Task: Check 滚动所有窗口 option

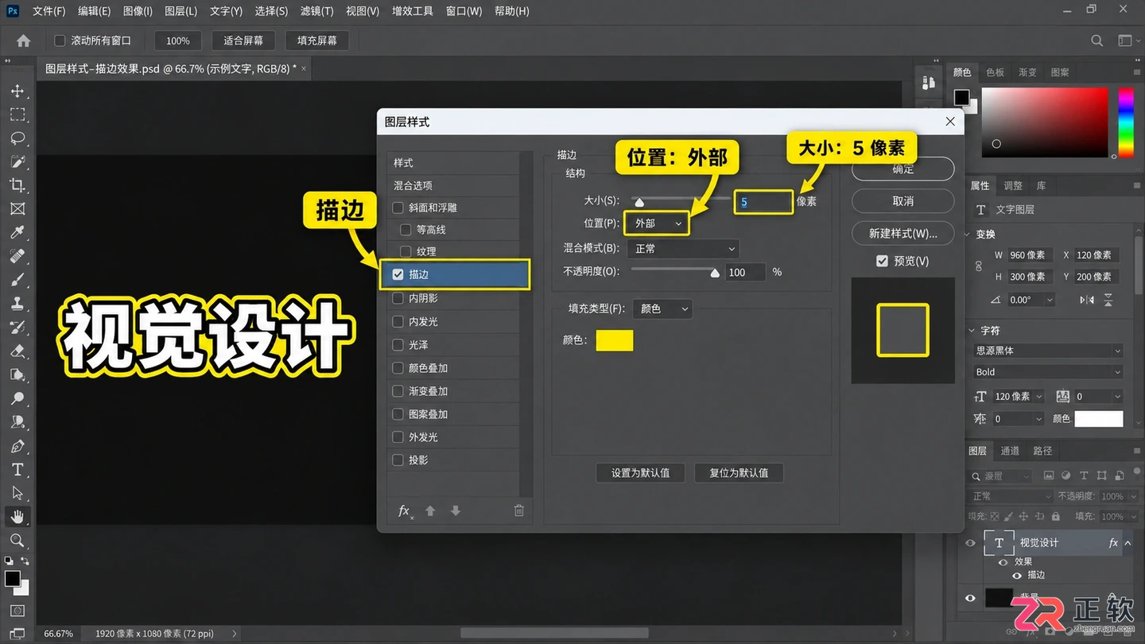Action: coord(60,41)
